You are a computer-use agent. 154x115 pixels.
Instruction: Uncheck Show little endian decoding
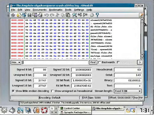pos(13,91)
